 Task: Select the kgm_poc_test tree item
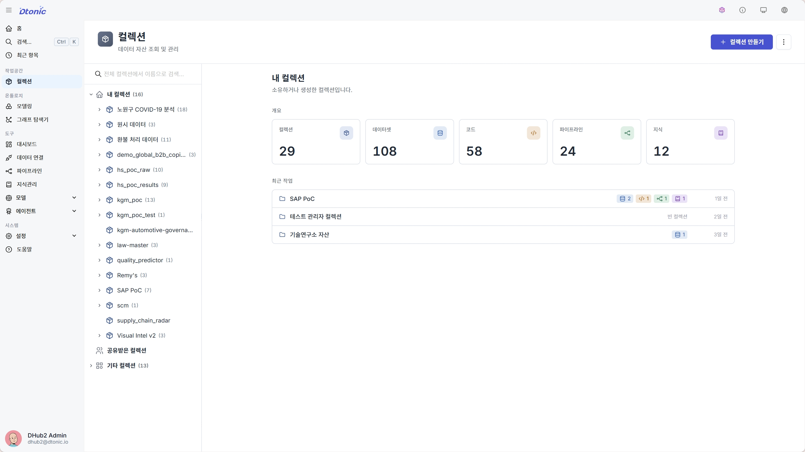pyautogui.click(x=136, y=215)
